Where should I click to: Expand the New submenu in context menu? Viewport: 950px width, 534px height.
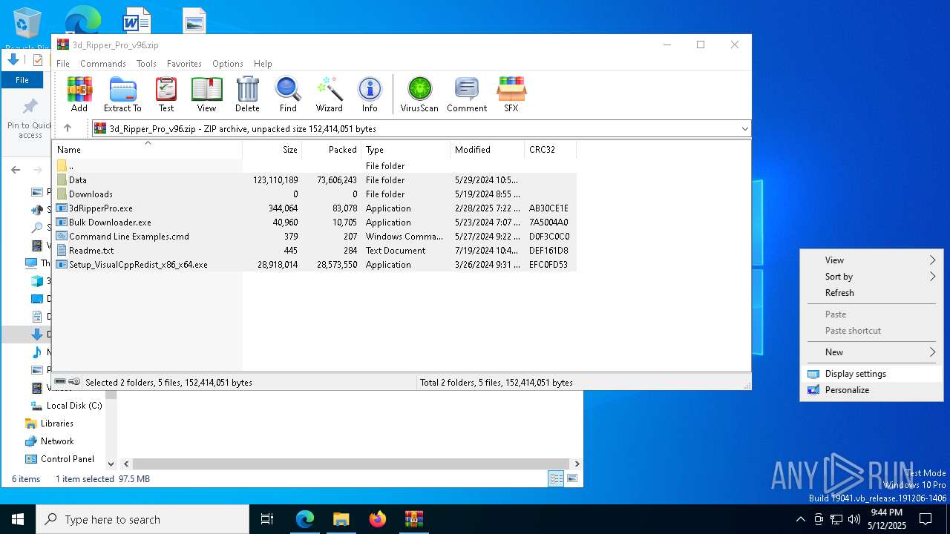[x=871, y=352]
